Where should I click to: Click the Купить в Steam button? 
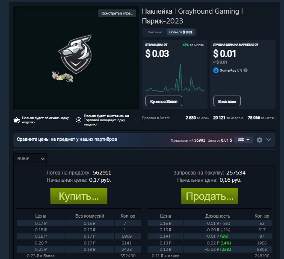click(164, 101)
